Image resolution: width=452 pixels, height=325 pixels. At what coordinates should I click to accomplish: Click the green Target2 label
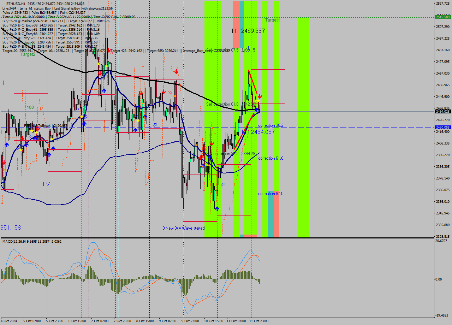click(x=28, y=54)
